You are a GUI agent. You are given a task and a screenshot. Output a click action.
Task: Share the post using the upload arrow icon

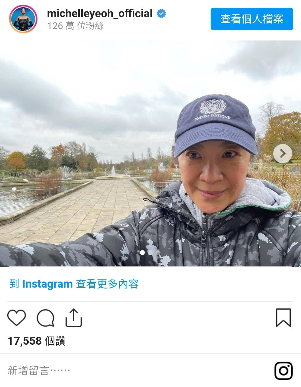click(x=74, y=318)
